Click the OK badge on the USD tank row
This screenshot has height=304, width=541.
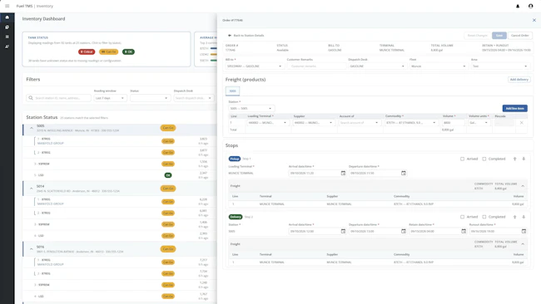[168, 175]
